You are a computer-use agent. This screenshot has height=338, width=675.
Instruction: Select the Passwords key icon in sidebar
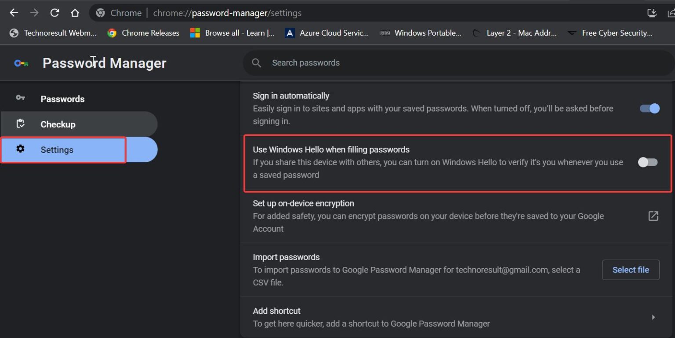[20, 98]
